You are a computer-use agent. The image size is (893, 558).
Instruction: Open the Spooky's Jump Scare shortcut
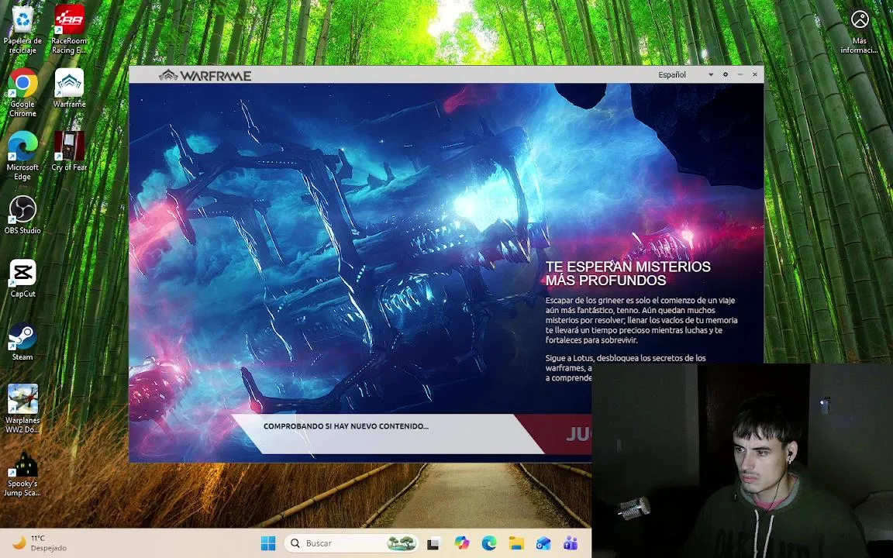22,473
